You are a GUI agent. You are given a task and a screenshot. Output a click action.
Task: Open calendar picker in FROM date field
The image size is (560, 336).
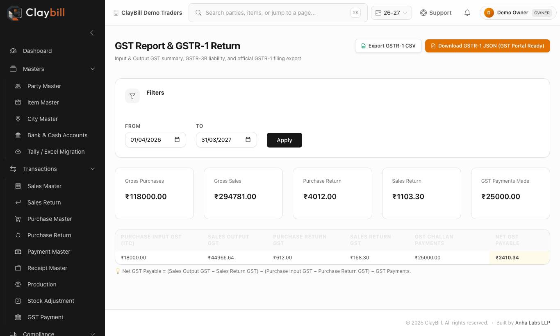[177, 140]
